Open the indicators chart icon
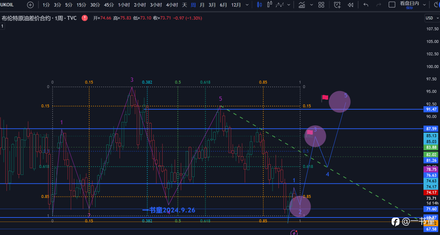 302,5
